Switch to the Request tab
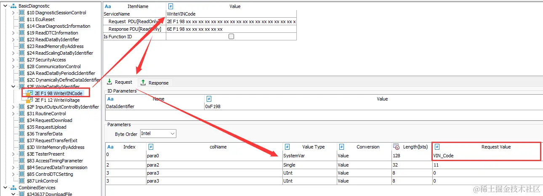543x196 pixels. 120,82
